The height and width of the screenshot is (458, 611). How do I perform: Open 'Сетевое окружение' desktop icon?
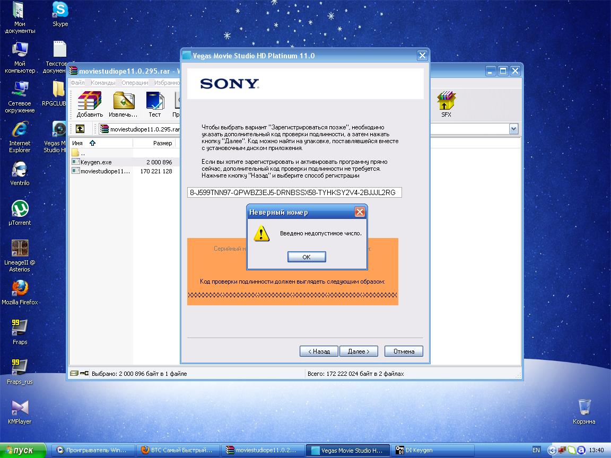[20, 98]
